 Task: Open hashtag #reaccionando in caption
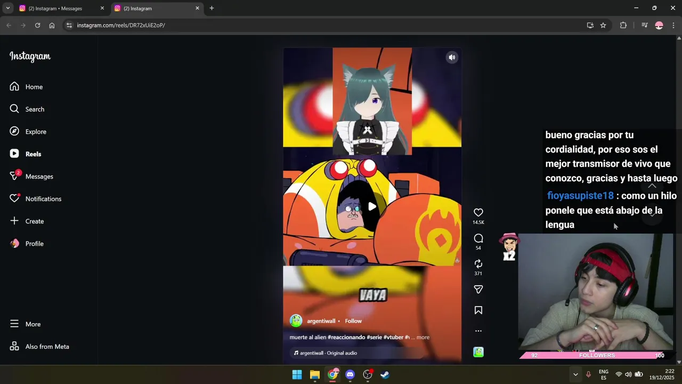(346, 337)
